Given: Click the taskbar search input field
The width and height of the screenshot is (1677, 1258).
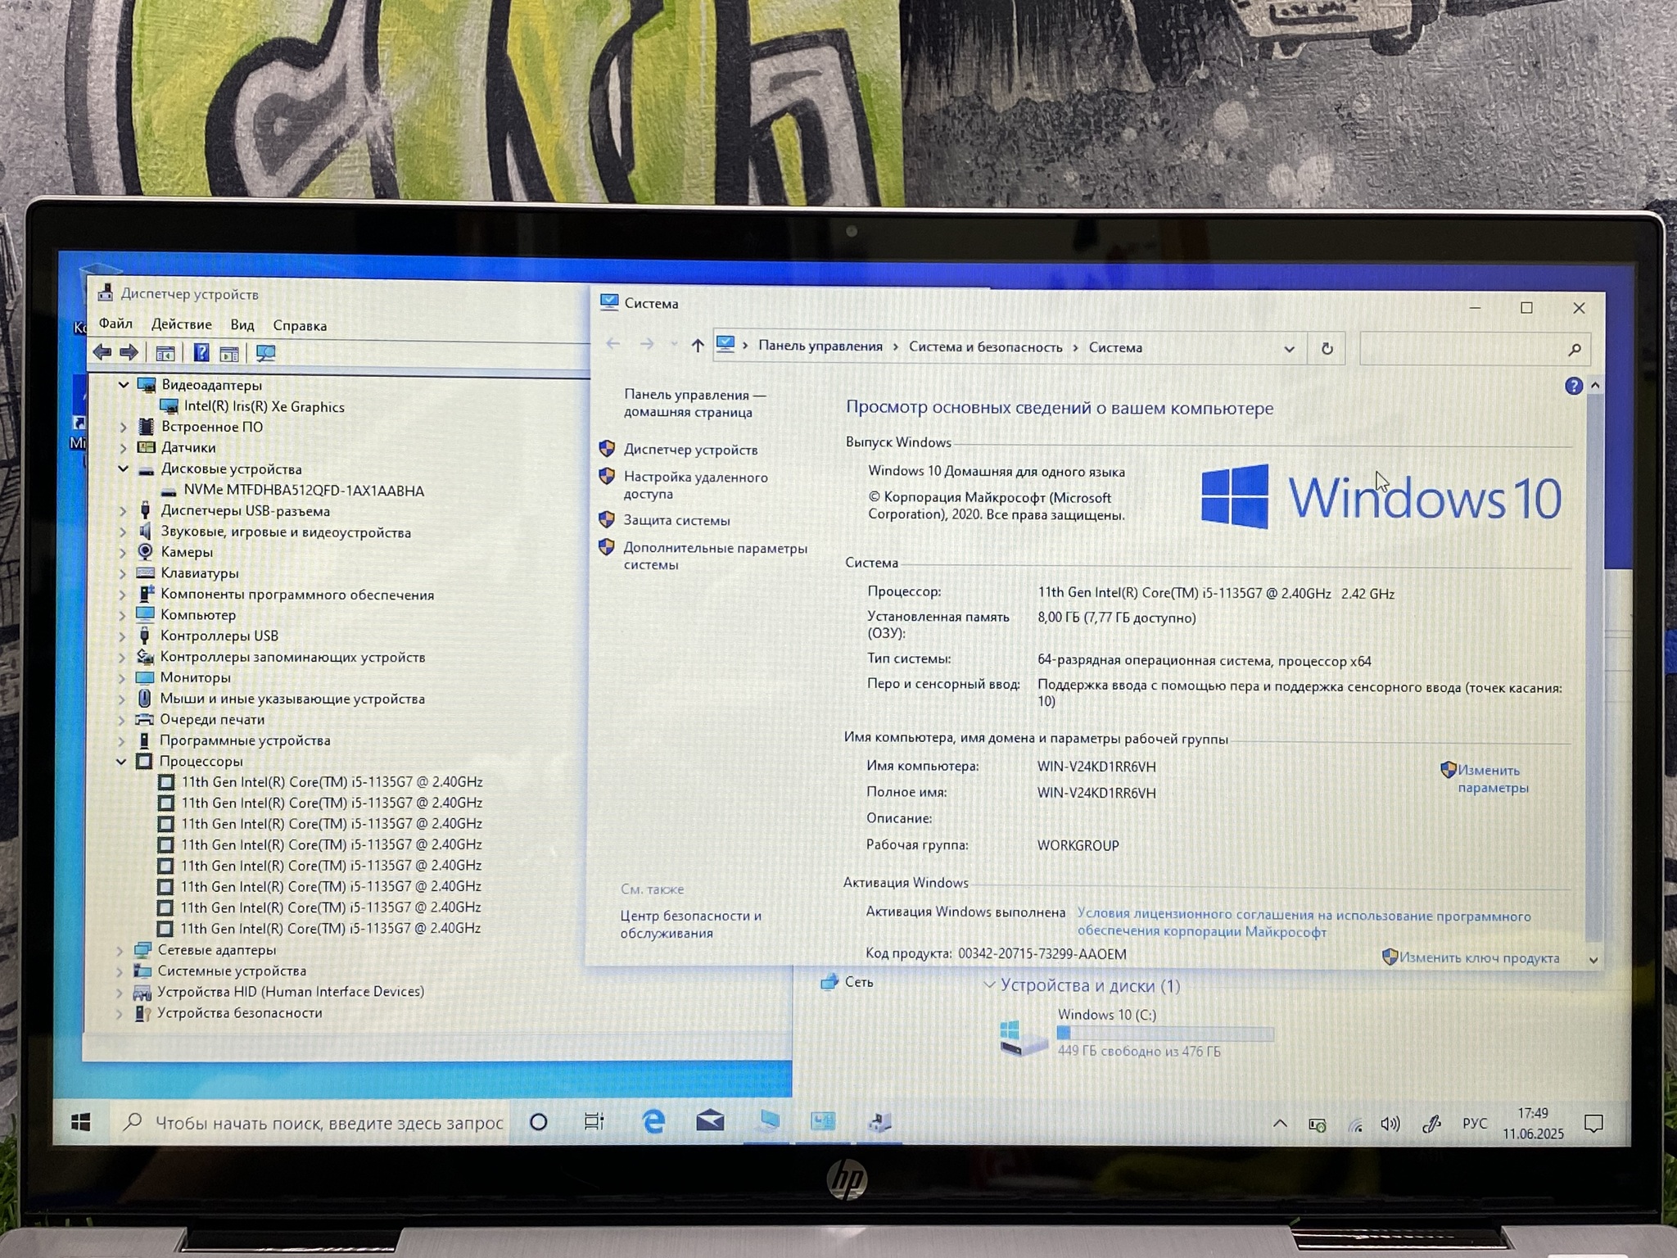Looking at the screenshot, I should (x=328, y=1122).
